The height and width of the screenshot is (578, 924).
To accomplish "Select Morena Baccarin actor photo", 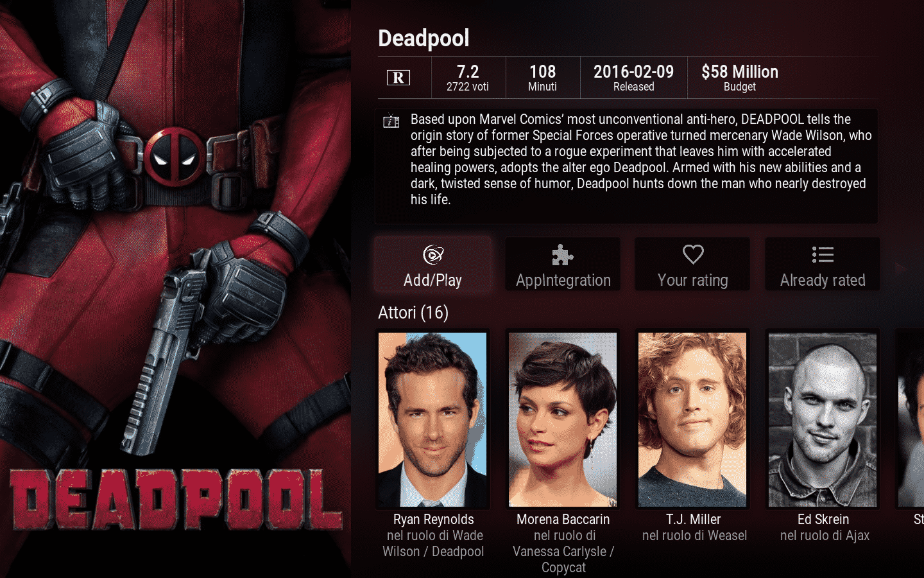I will click(x=563, y=419).
